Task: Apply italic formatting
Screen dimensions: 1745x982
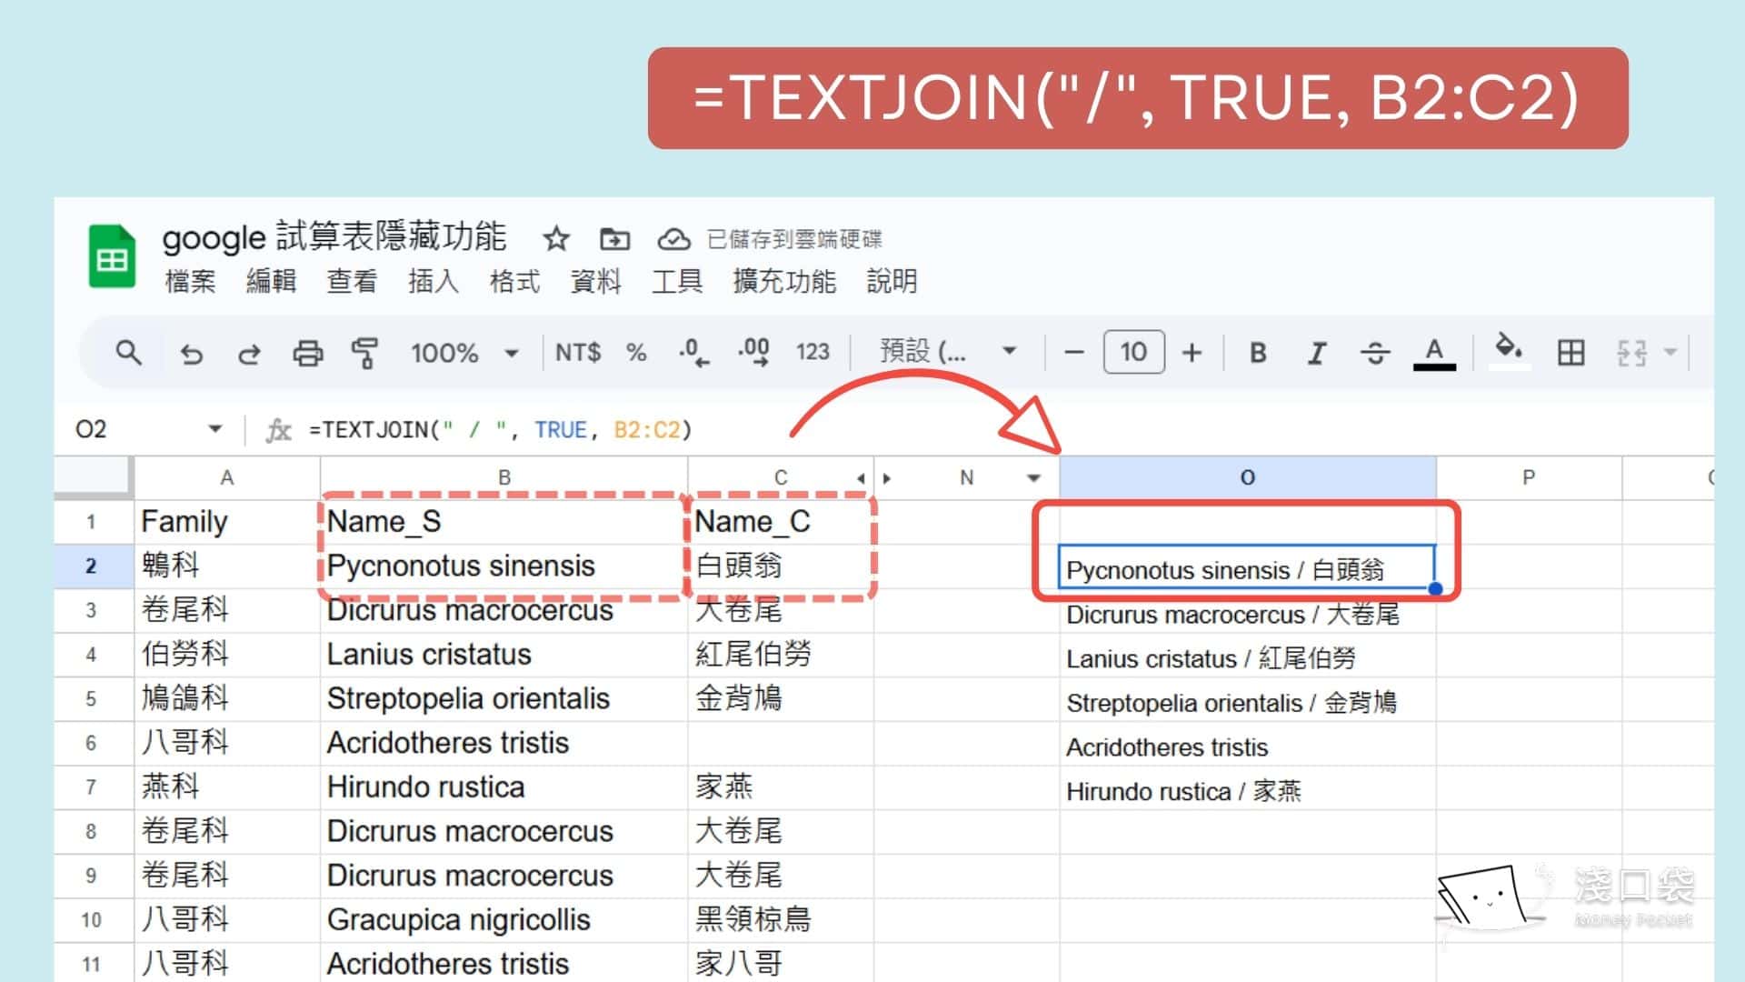Action: (x=1316, y=353)
